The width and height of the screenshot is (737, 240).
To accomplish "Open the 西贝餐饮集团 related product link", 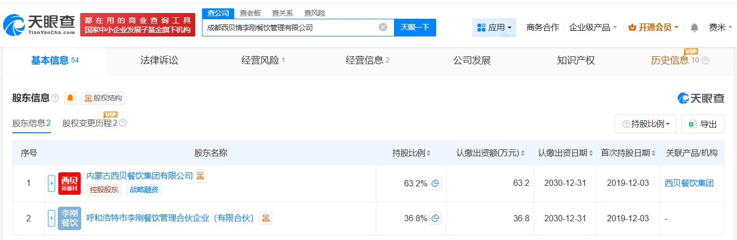I will click(x=689, y=183).
